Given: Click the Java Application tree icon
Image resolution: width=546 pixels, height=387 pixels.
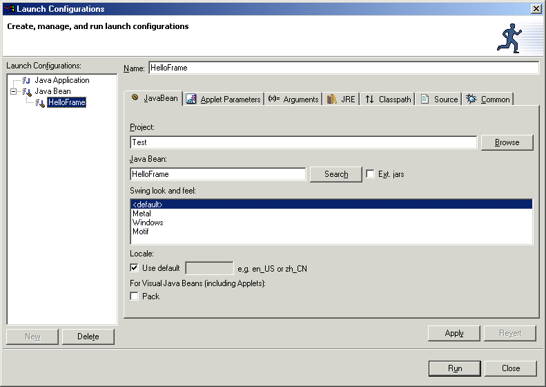Looking at the screenshot, I should tap(26, 81).
